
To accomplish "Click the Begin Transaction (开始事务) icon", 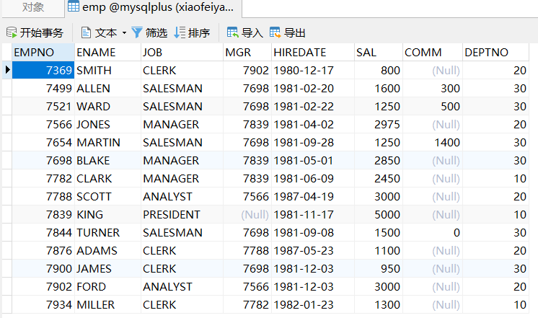I will click(x=12, y=33).
